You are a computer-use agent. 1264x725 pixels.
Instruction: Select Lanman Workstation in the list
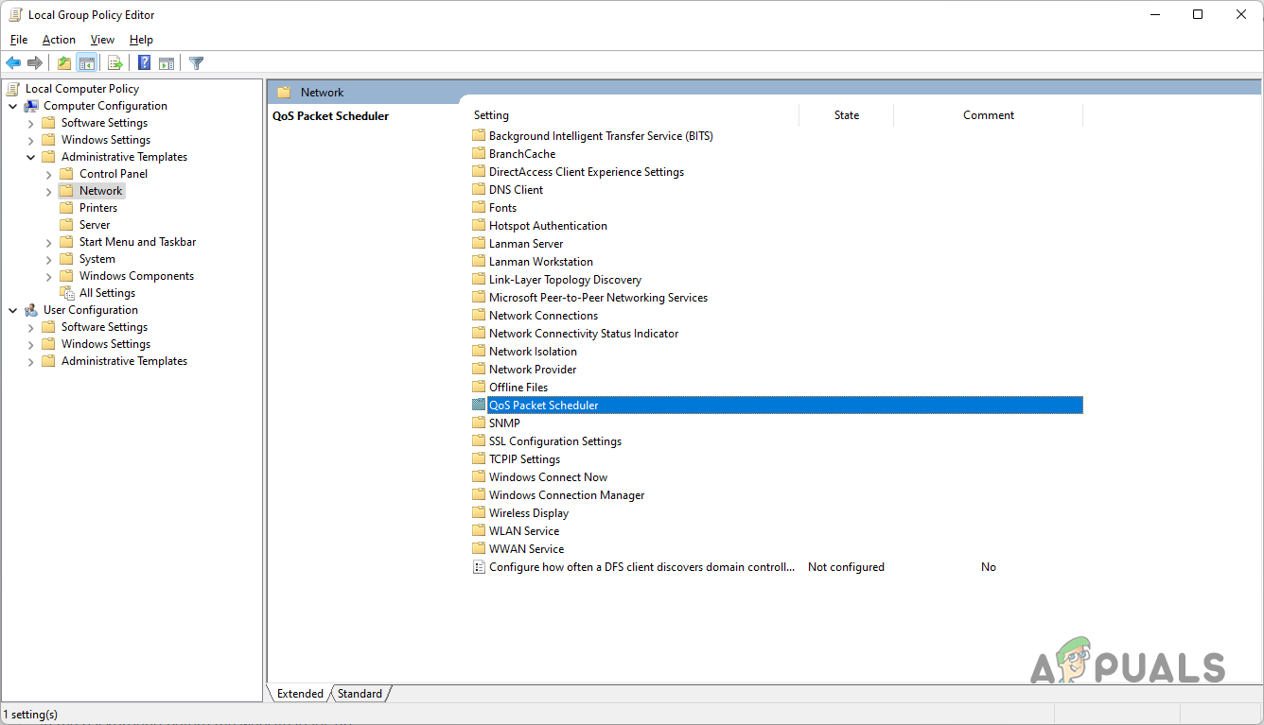(x=541, y=262)
